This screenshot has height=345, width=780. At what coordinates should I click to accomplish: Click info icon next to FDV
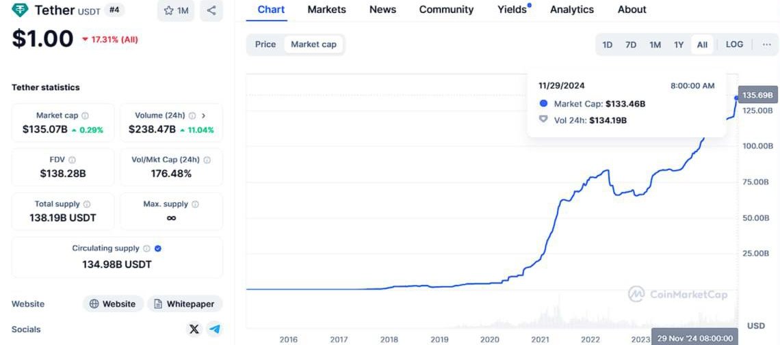72,160
